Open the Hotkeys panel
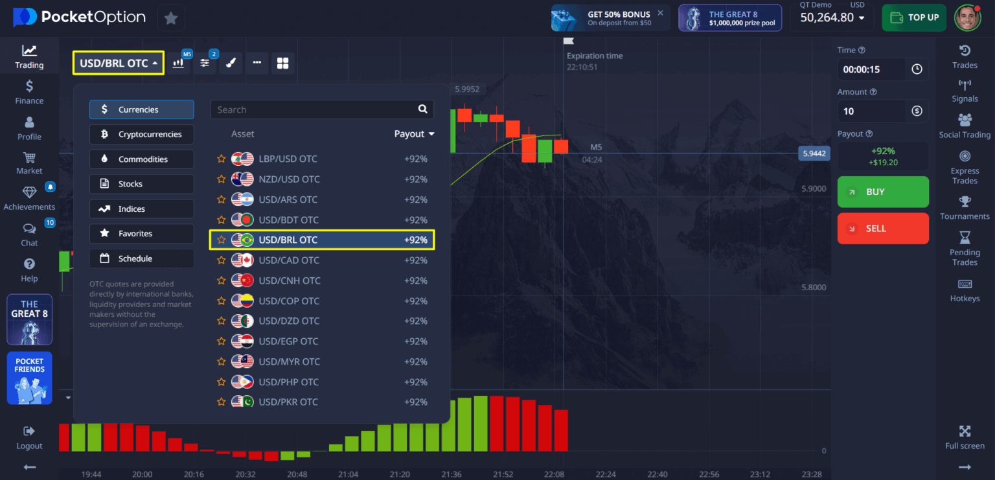This screenshot has width=995, height=480. point(965,291)
